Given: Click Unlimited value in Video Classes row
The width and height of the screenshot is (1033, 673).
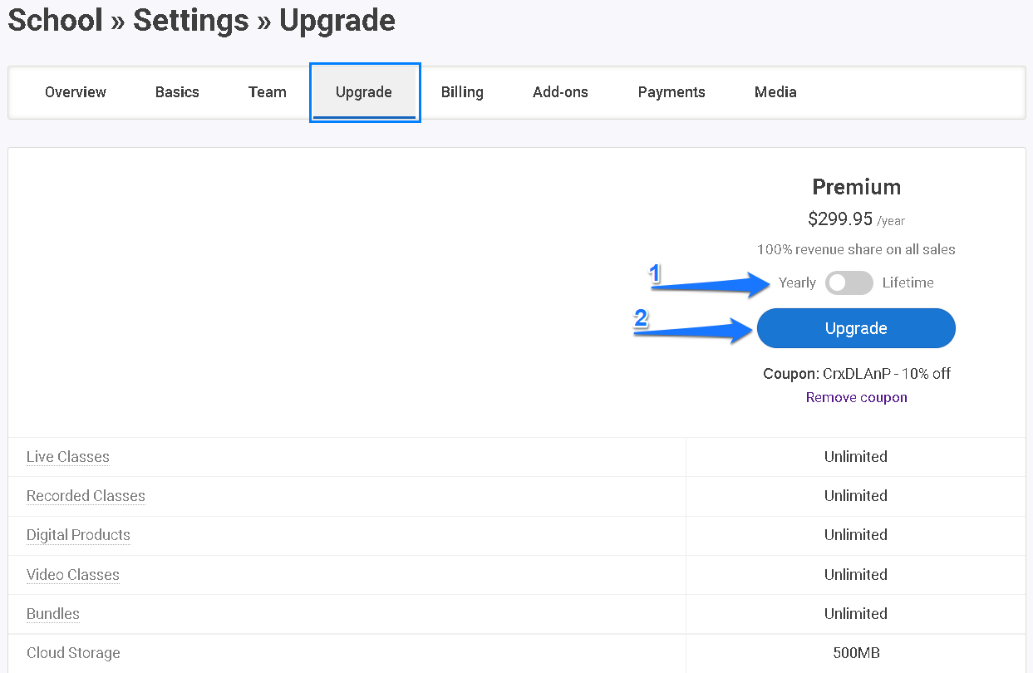Looking at the screenshot, I should point(856,575).
